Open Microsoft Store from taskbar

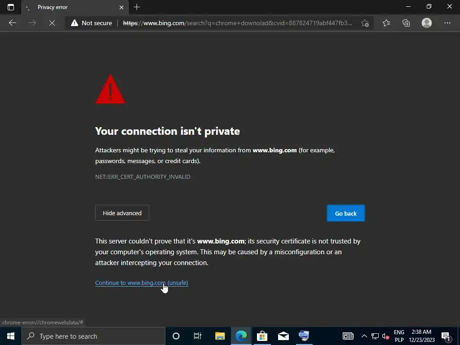[262, 336]
